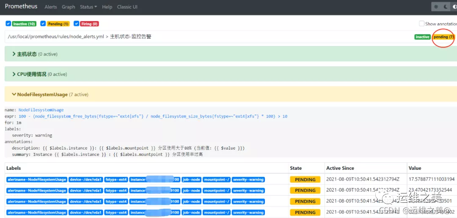Click the NodeFilesystemUsage name link in rule
457x218 pixels.
[x=41, y=110]
